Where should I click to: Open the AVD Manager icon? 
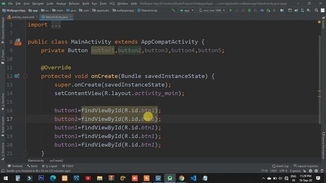coord(302,10)
